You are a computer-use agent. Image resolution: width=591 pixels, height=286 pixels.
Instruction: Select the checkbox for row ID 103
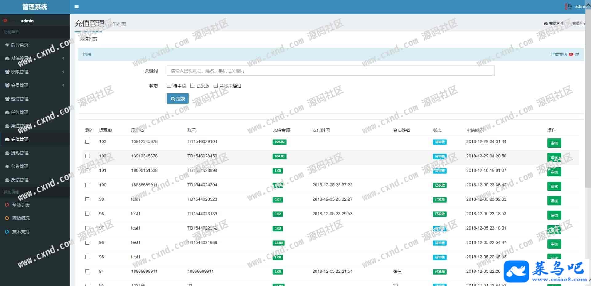[x=87, y=142]
